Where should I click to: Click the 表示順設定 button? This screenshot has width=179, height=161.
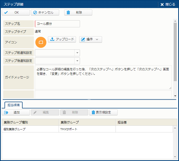click(x=103, y=112)
